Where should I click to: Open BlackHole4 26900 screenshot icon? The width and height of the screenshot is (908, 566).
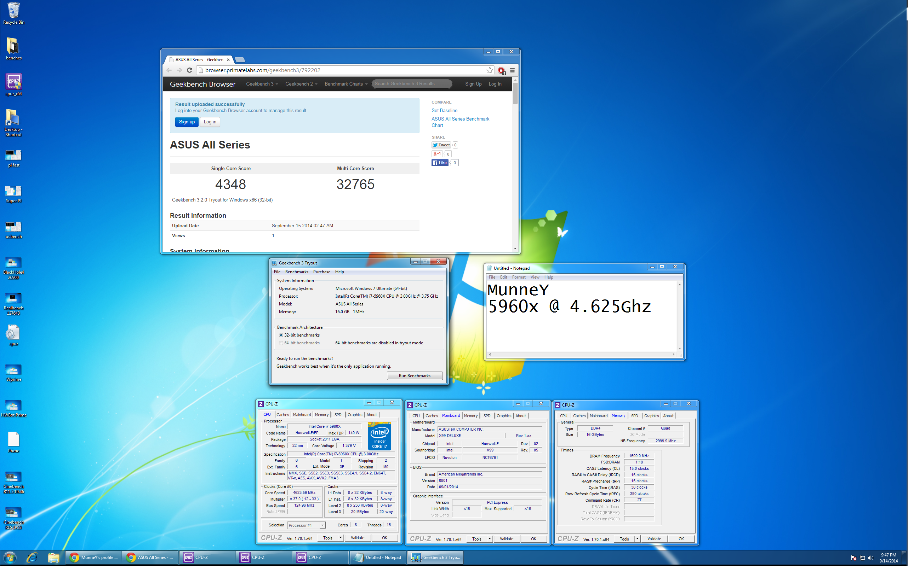click(13, 268)
